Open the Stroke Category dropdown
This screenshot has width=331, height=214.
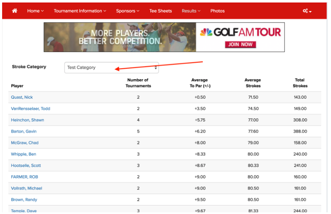coord(112,68)
